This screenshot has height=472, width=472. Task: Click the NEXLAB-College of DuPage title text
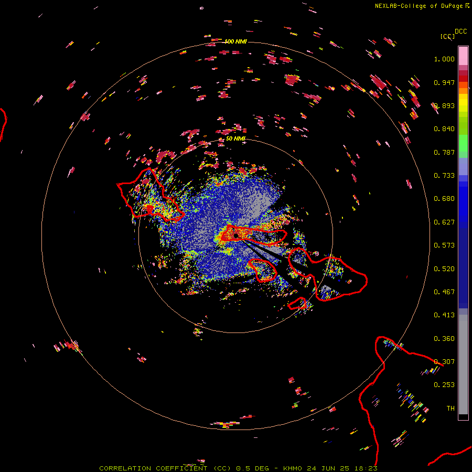click(x=419, y=6)
